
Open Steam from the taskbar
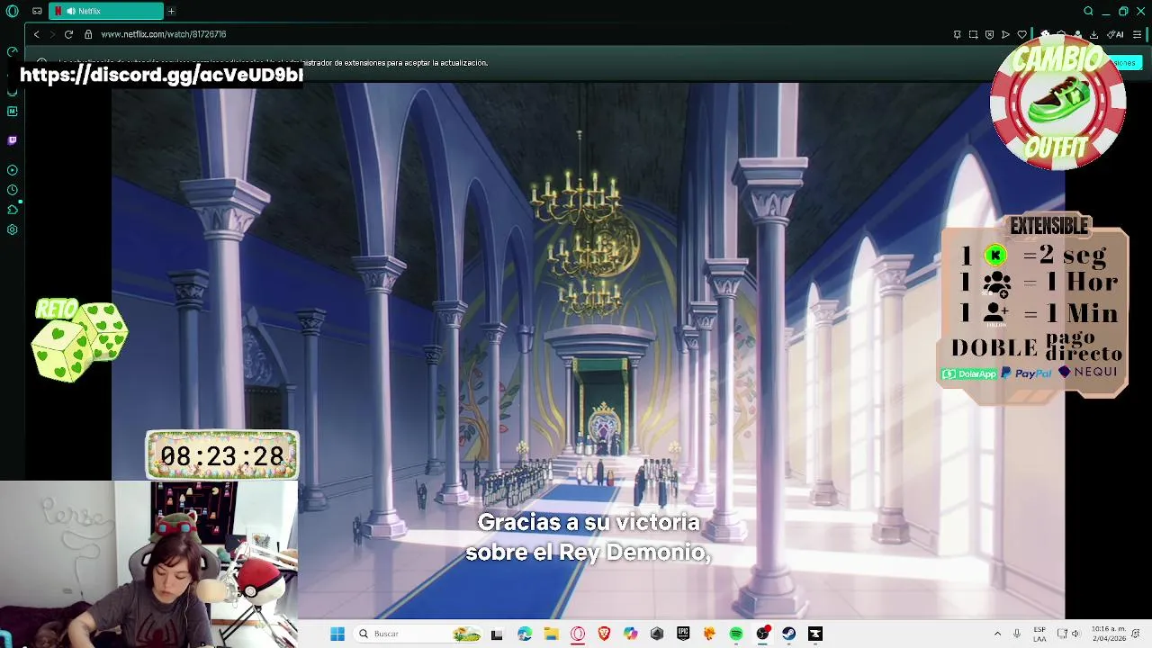(788, 634)
